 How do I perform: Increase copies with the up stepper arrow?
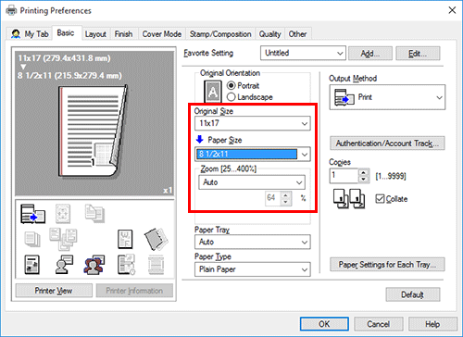click(363, 173)
